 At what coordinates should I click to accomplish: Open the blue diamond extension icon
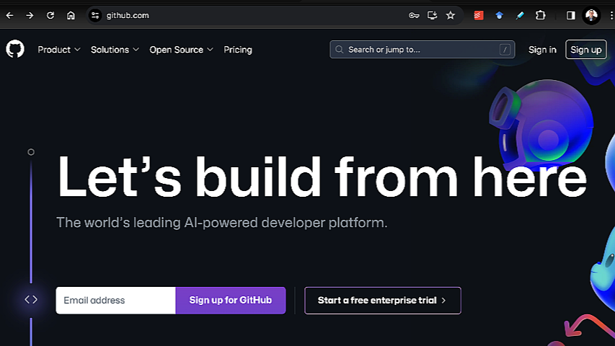pos(499,15)
